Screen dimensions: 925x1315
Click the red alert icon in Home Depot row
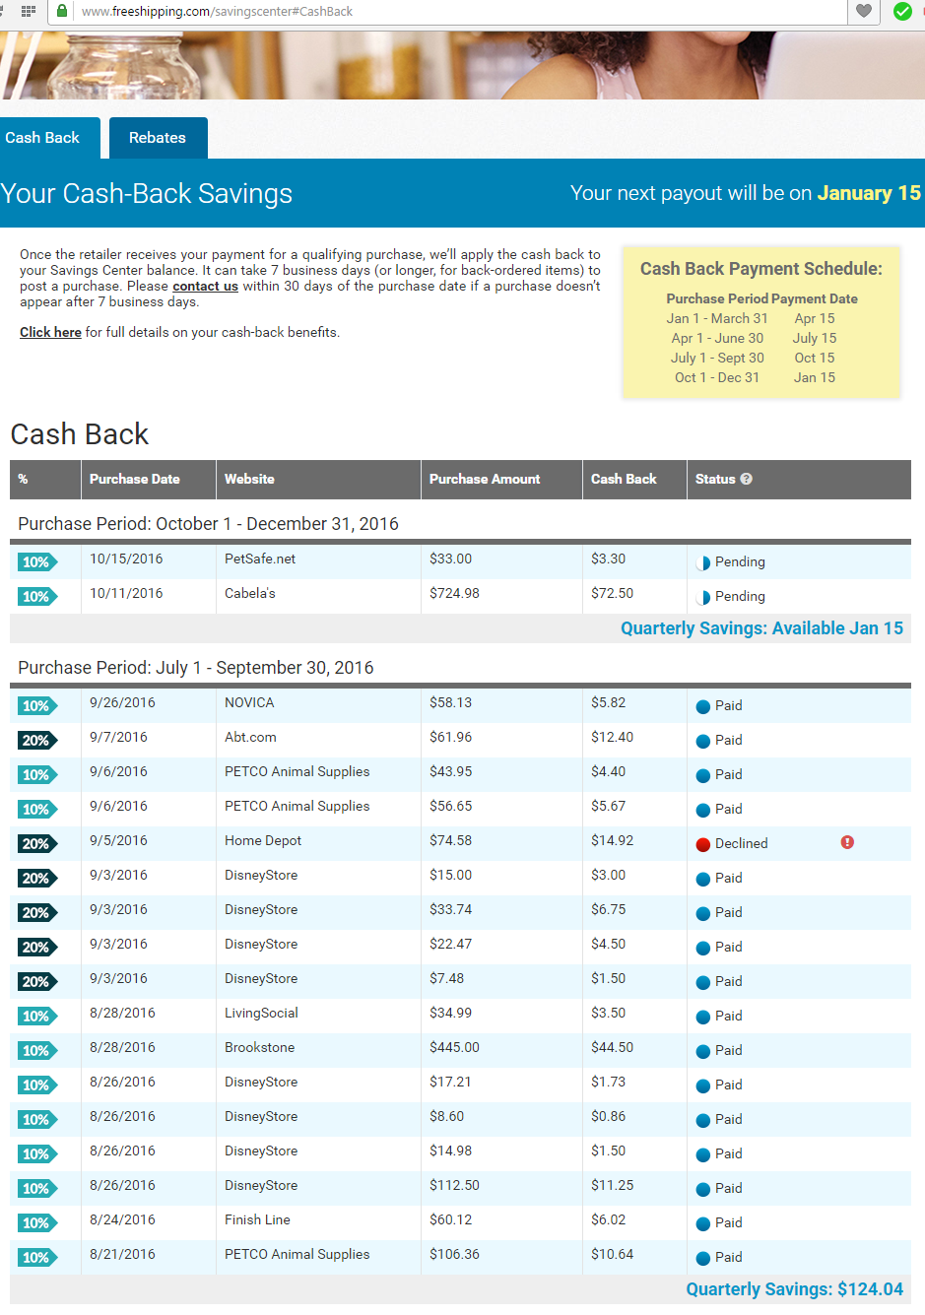pos(847,842)
